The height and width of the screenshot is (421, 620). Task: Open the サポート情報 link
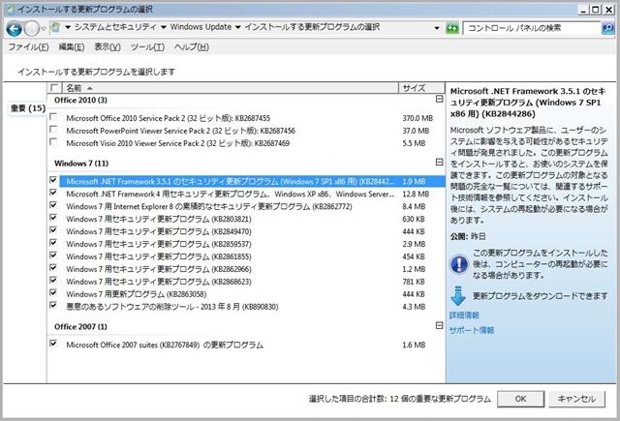click(472, 330)
